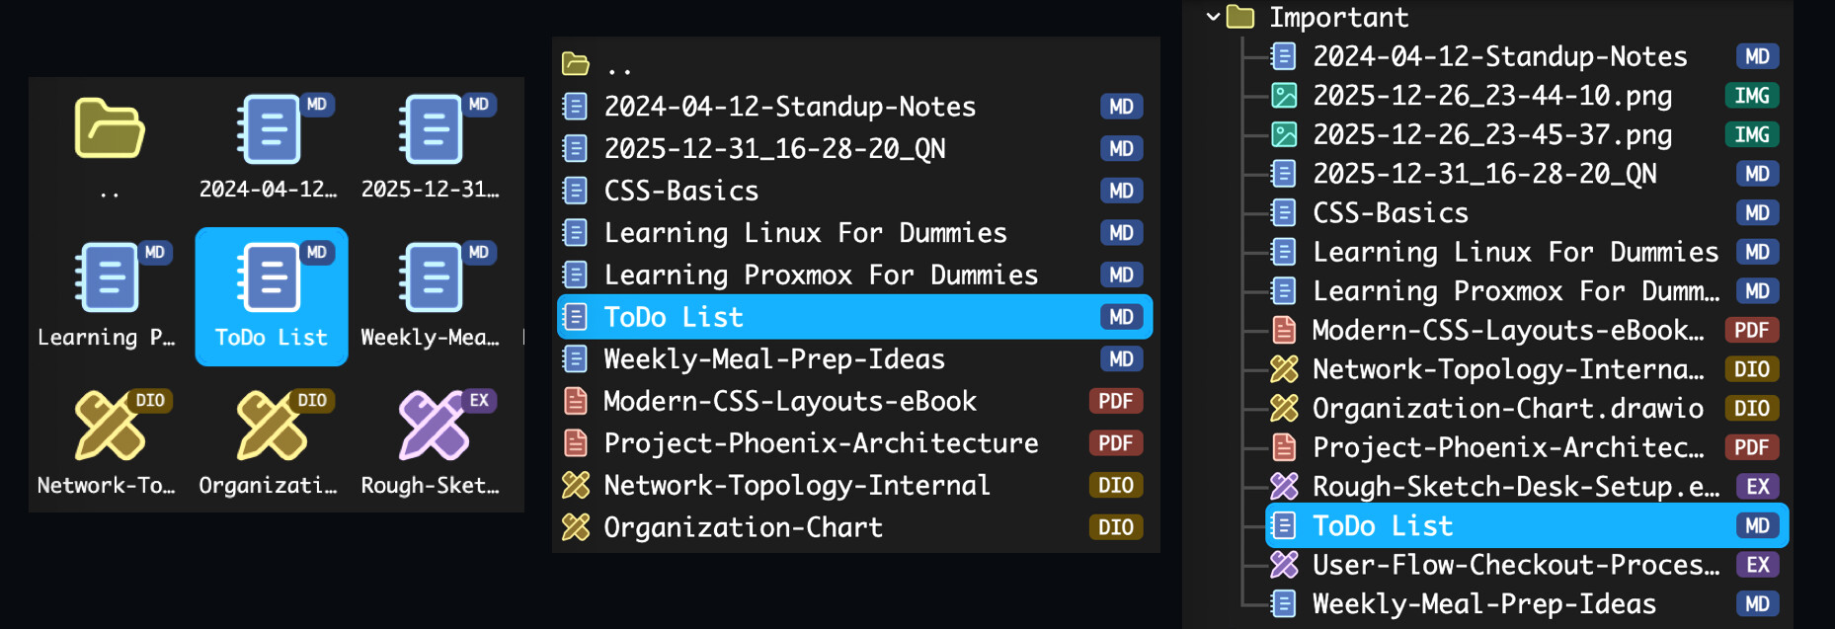This screenshot has height=629, width=1835.
Task: Click the Important folder icon in tree
Action: coord(1240,17)
